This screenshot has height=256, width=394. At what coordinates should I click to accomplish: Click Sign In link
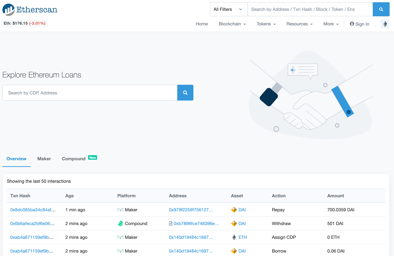click(x=359, y=24)
